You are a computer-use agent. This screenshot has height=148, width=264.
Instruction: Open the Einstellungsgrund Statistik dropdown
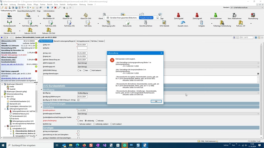(x=258, y=114)
